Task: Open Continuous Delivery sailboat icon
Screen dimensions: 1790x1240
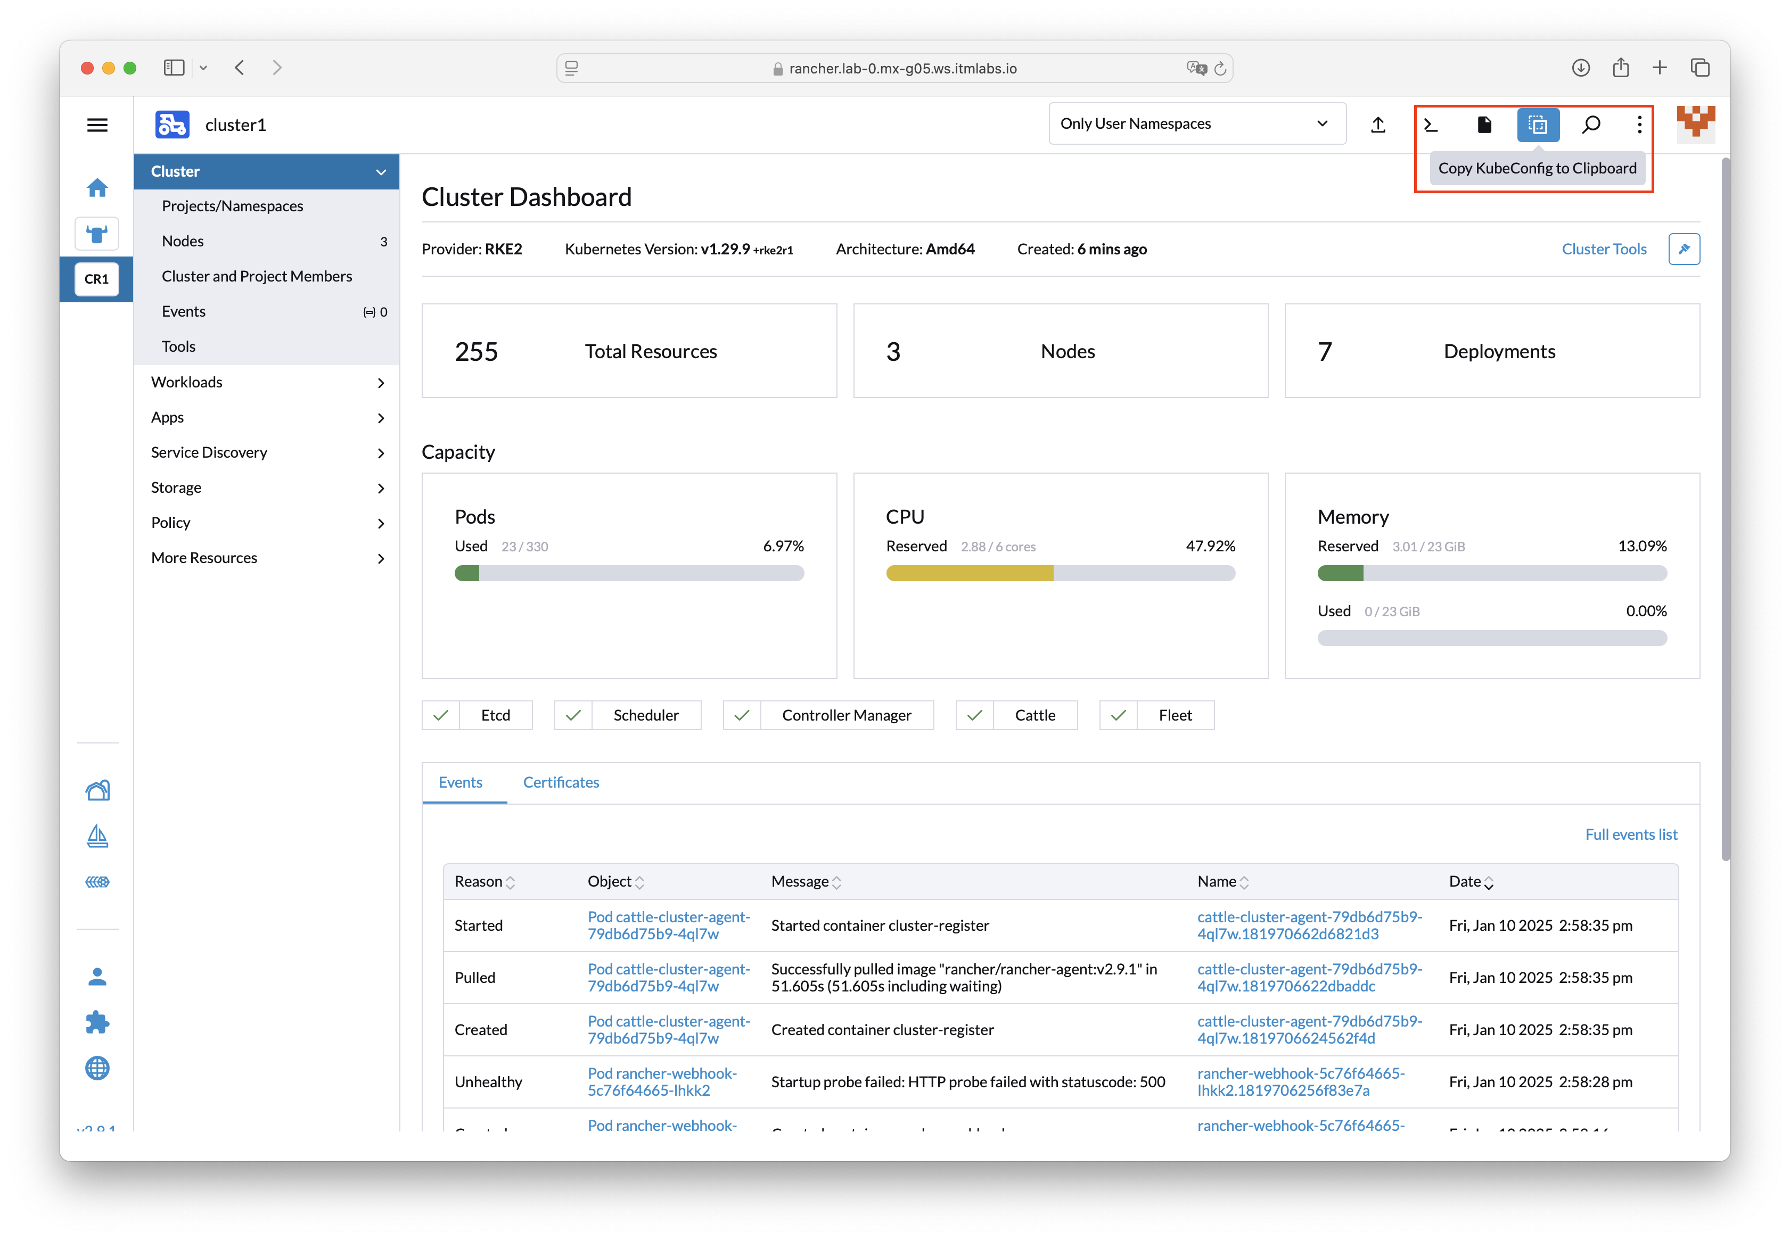Action: point(97,836)
